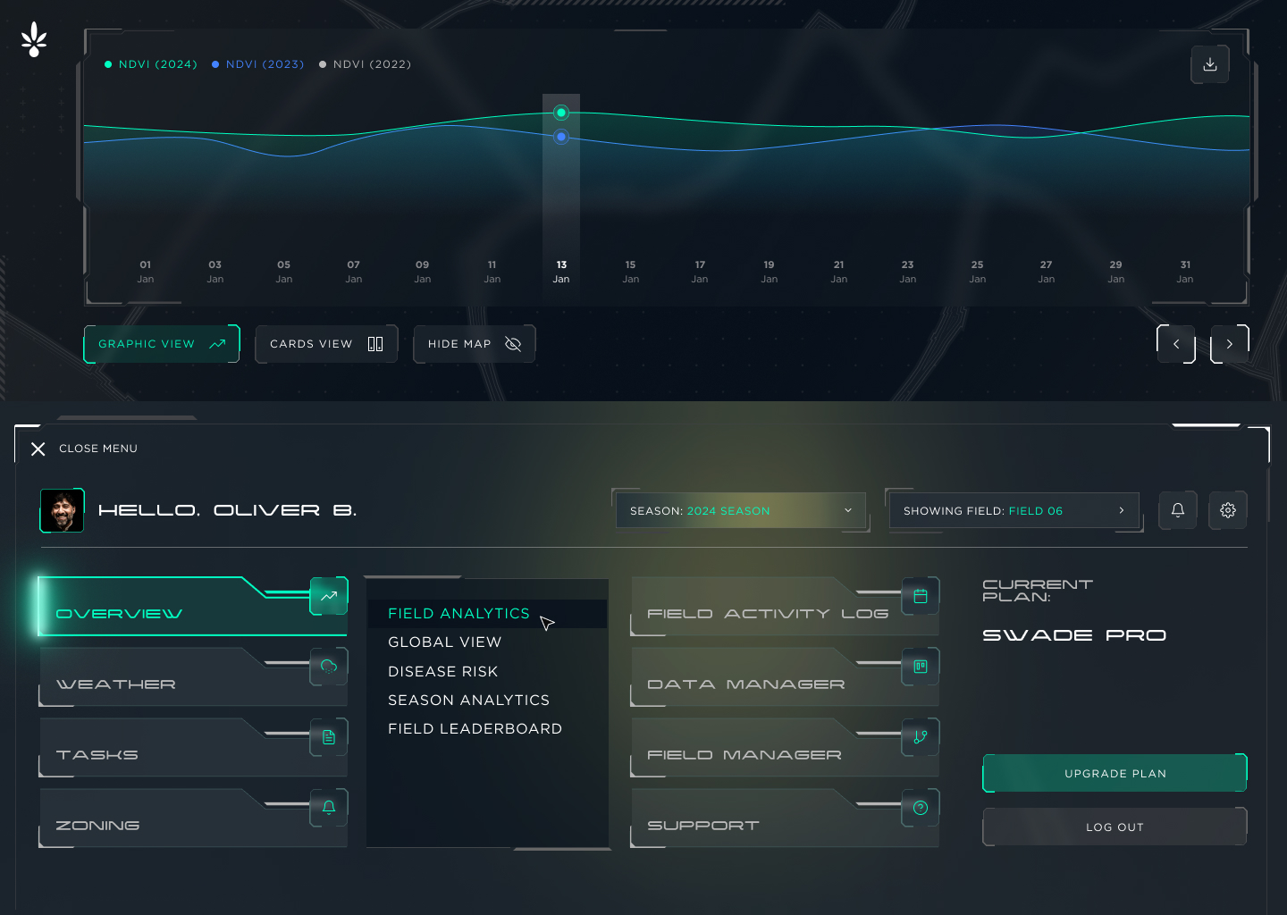
Task: Click the Weather cloud icon
Action: (x=329, y=667)
